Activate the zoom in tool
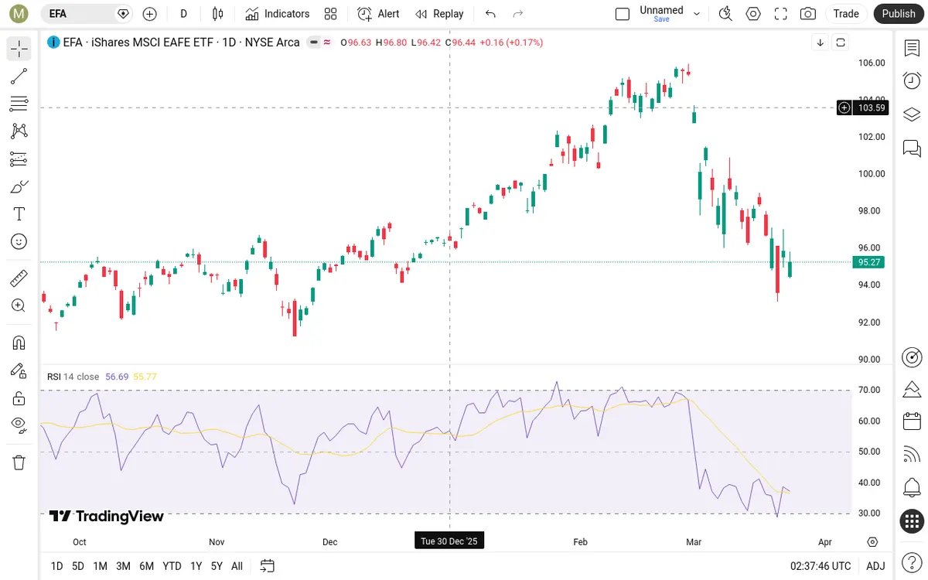The height and width of the screenshot is (580, 928). 19,305
